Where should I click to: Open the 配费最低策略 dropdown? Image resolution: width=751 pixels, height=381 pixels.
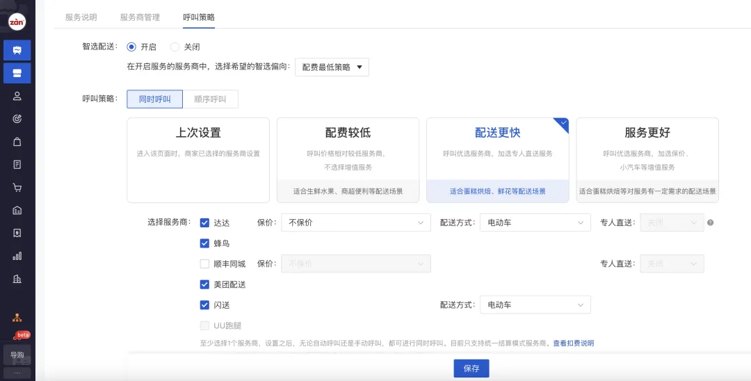pos(332,67)
